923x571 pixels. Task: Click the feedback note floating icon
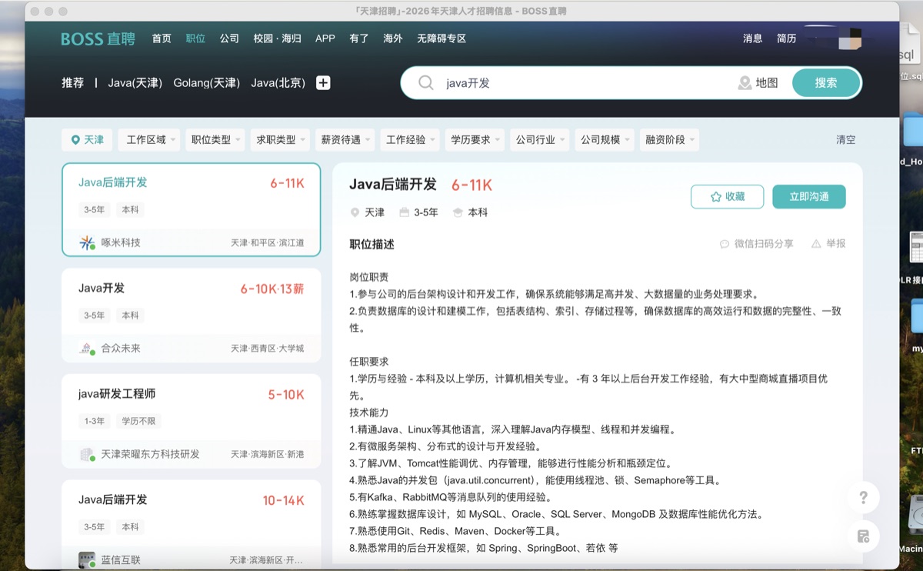point(863,536)
